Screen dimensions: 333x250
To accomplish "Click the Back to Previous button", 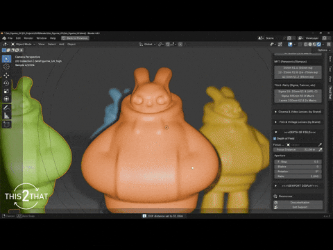I will pos(75,38).
